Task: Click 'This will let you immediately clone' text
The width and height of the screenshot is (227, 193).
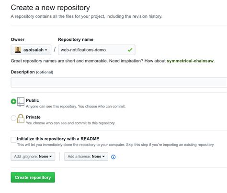Action: tap(115, 145)
